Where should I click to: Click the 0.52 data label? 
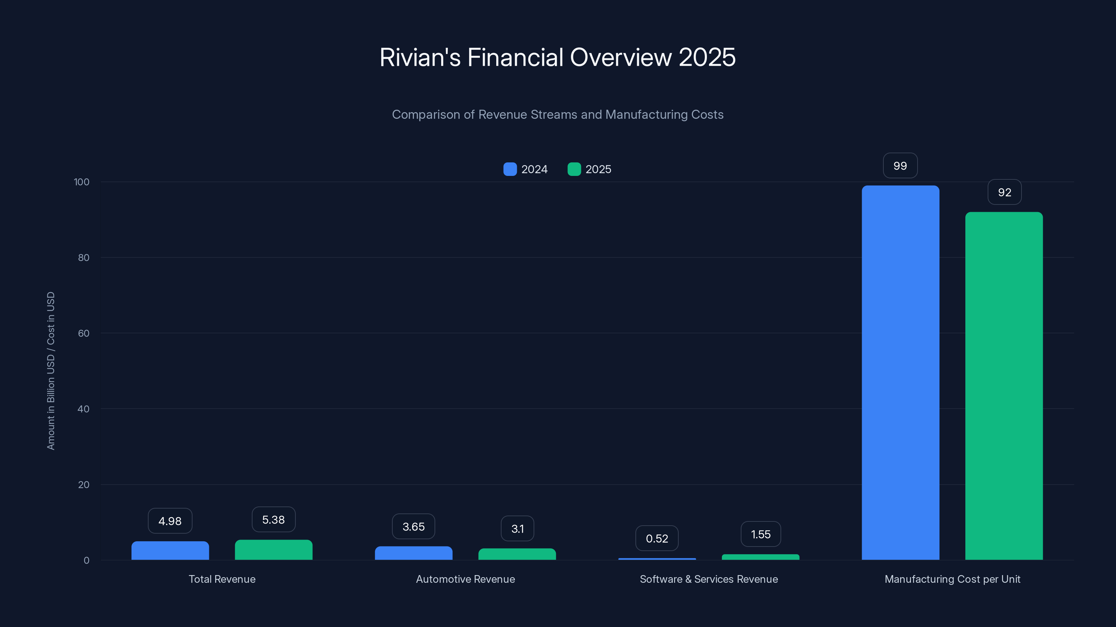657,538
